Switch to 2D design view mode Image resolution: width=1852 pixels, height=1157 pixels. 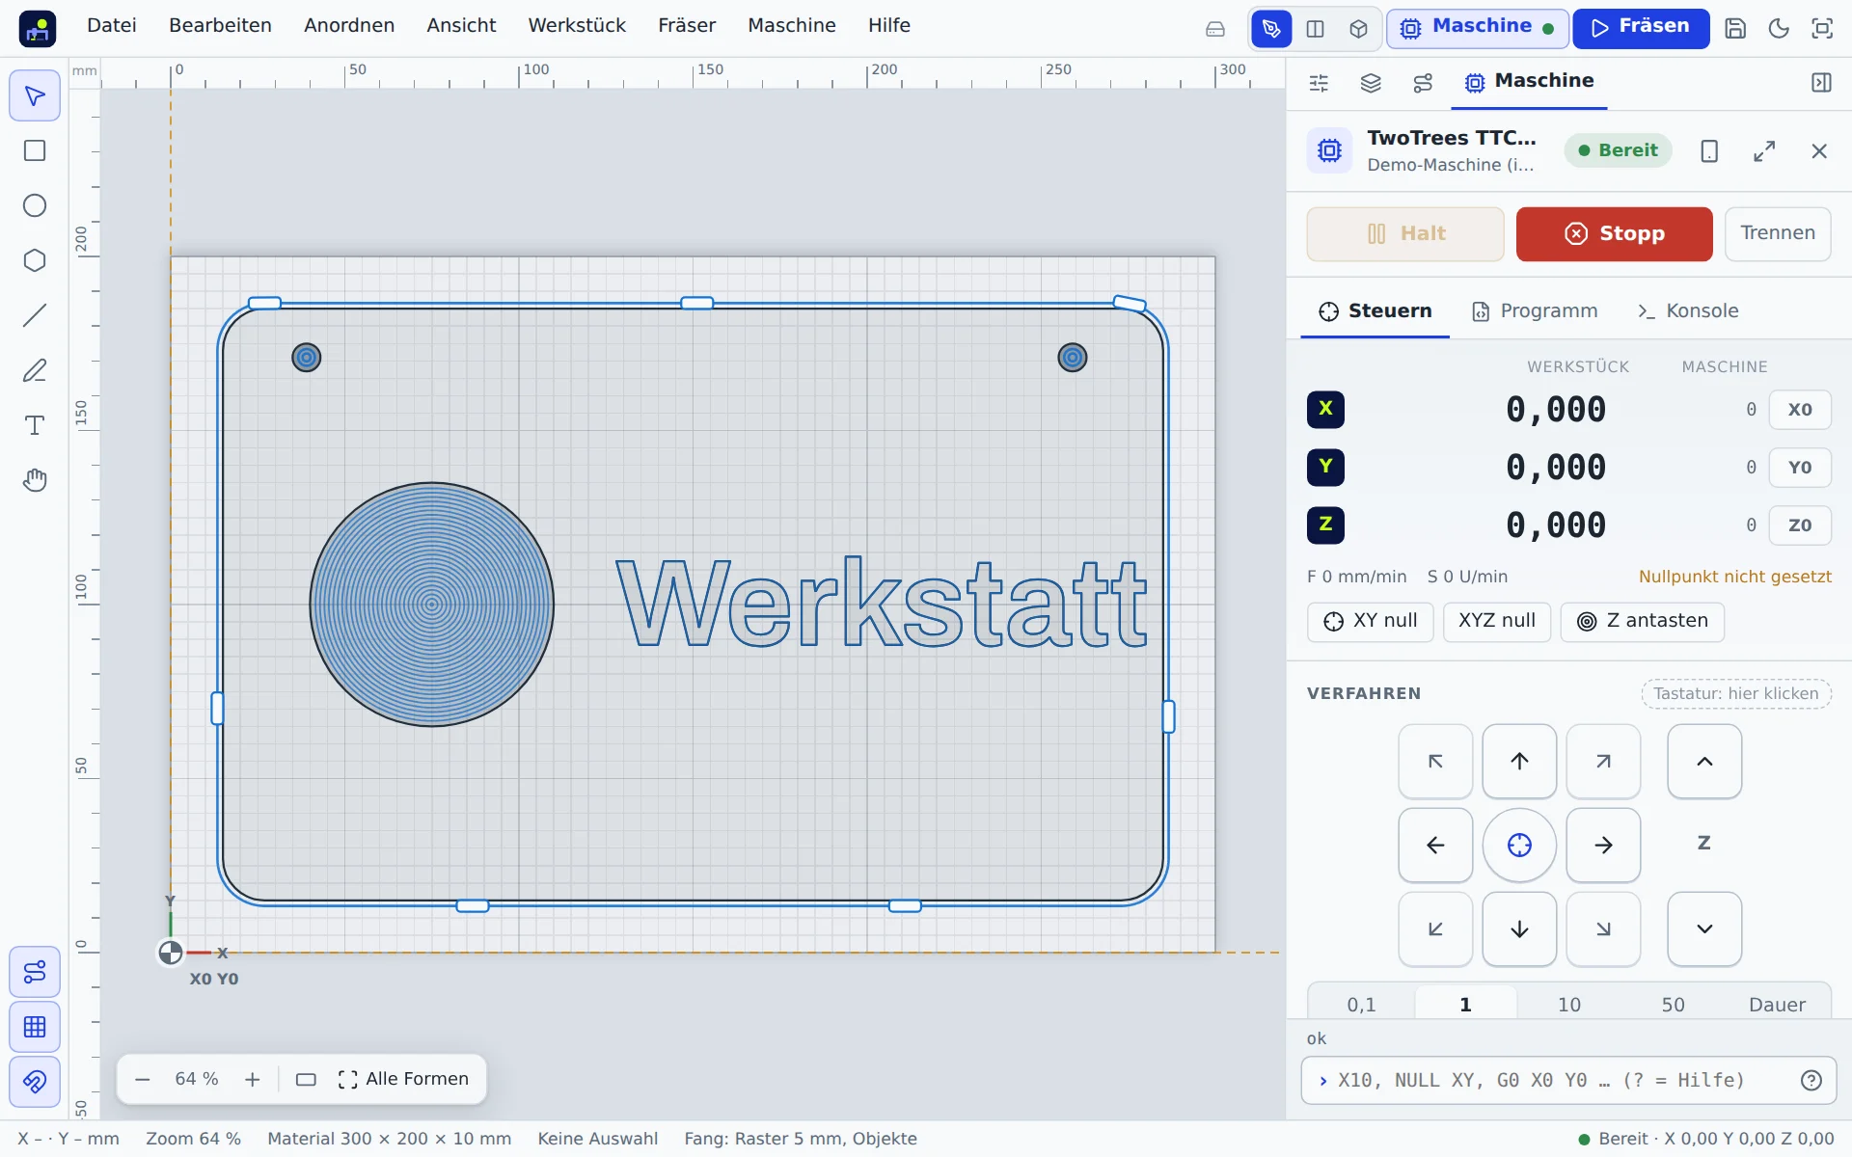click(x=1271, y=29)
